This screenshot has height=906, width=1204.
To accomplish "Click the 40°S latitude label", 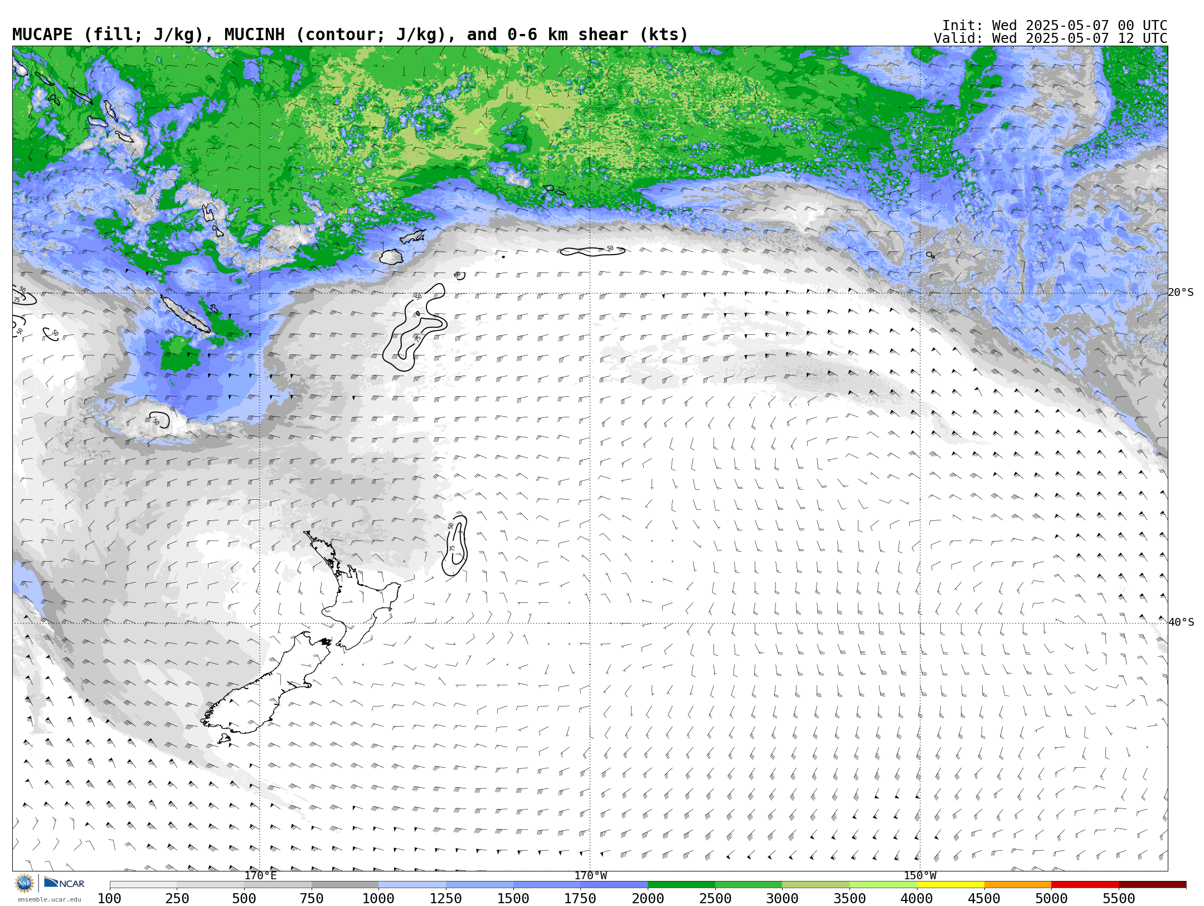I will coord(1181,622).
